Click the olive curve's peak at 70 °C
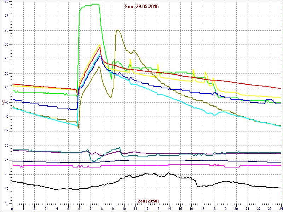283x212 pixels. (x=117, y=30)
